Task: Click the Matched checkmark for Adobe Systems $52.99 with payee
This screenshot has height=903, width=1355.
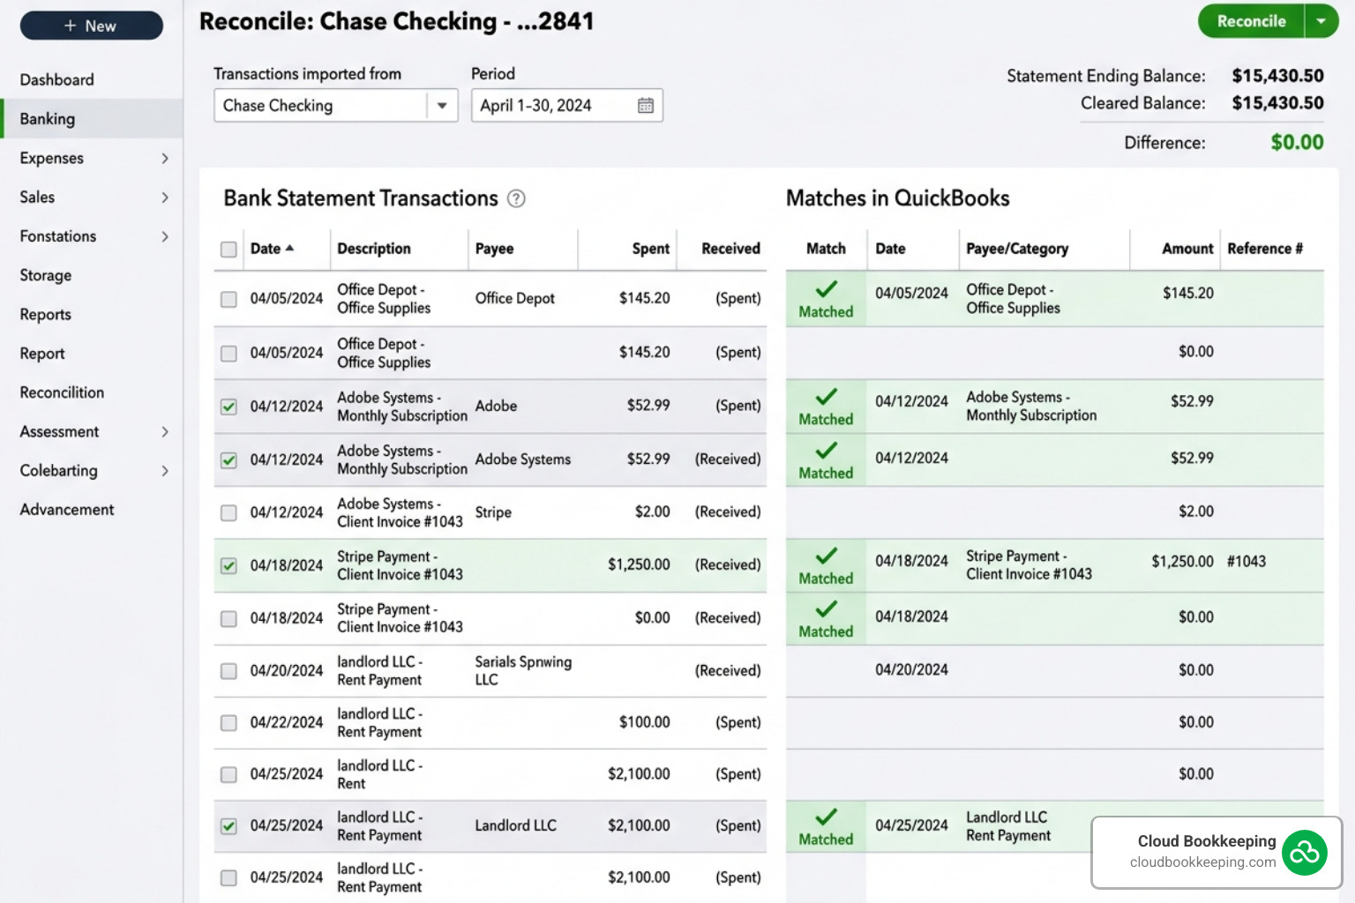Action: click(827, 396)
